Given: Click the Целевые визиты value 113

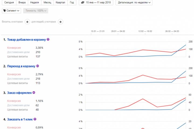Looking at the screenshot, I should click(38, 83).
